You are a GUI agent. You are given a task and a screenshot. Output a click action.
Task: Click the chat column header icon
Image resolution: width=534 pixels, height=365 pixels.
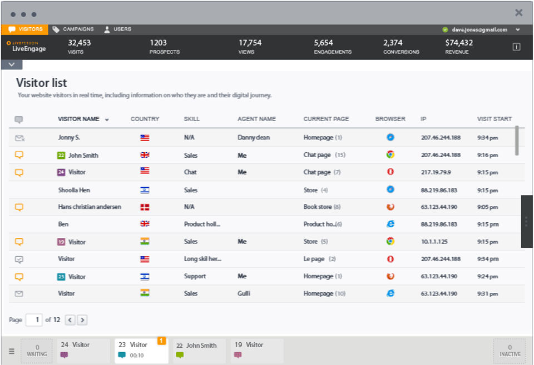(19, 119)
